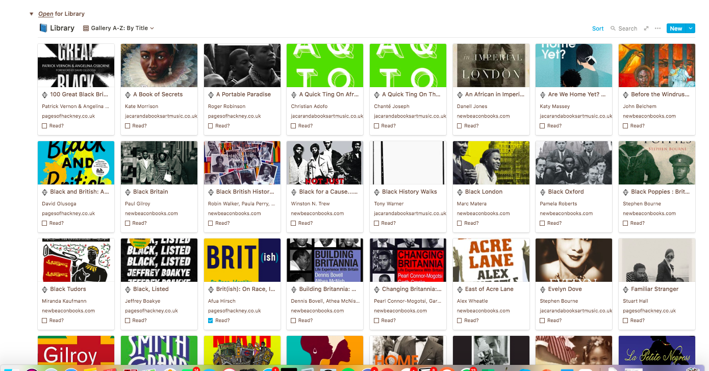The image size is (709, 371).
Task: Open Black Poppies cover image
Action: coord(657,163)
